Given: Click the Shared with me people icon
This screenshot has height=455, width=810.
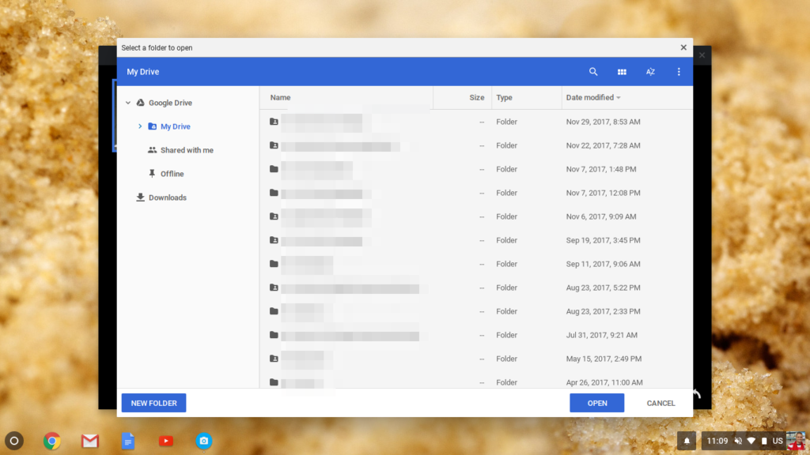Looking at the screenshot, I should pyautogui.click(x=154, y=149).
